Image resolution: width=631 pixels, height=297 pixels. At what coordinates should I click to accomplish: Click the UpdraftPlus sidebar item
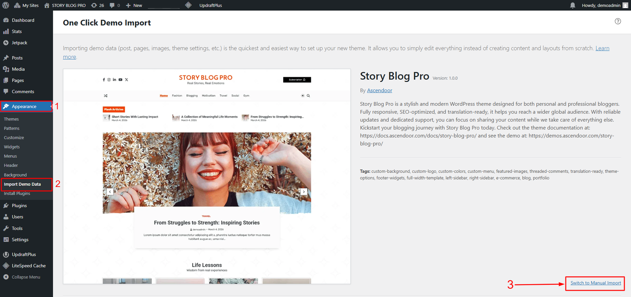[24, 255]
